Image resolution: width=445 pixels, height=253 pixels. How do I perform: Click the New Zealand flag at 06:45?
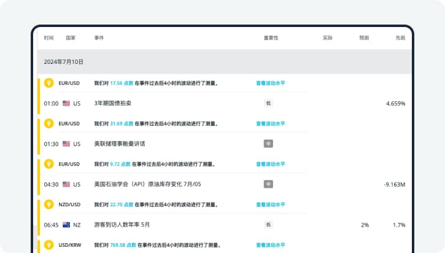(66, 225)
